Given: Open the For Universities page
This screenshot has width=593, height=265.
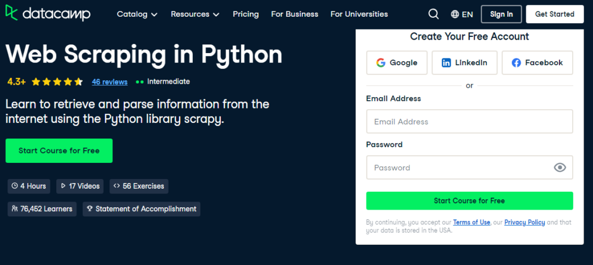Looking at the screenshot, I should (359, 14).
